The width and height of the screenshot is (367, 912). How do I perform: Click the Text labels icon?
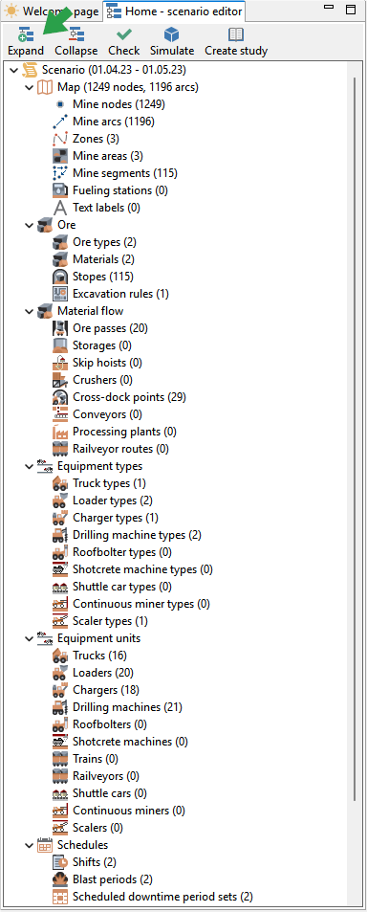[x=60, y=208]
